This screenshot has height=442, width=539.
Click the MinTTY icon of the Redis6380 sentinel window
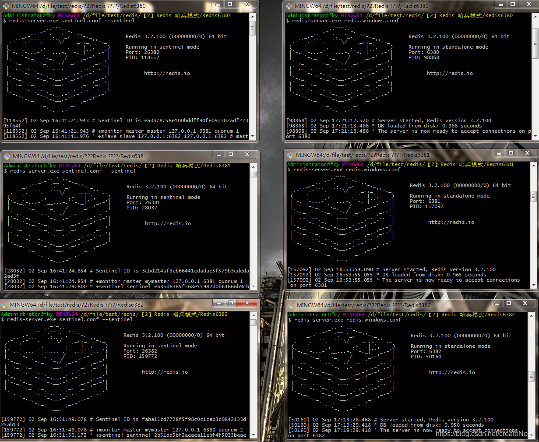point(6,6)
